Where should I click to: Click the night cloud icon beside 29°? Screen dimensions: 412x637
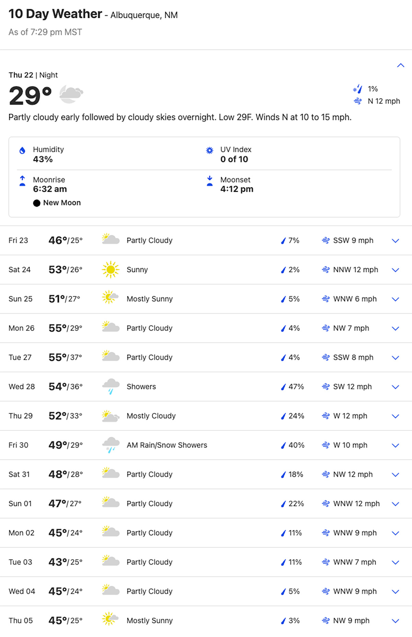pos(71,94)
